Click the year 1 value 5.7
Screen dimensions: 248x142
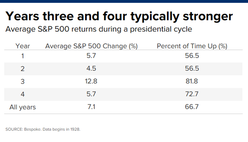coord(91,56)
